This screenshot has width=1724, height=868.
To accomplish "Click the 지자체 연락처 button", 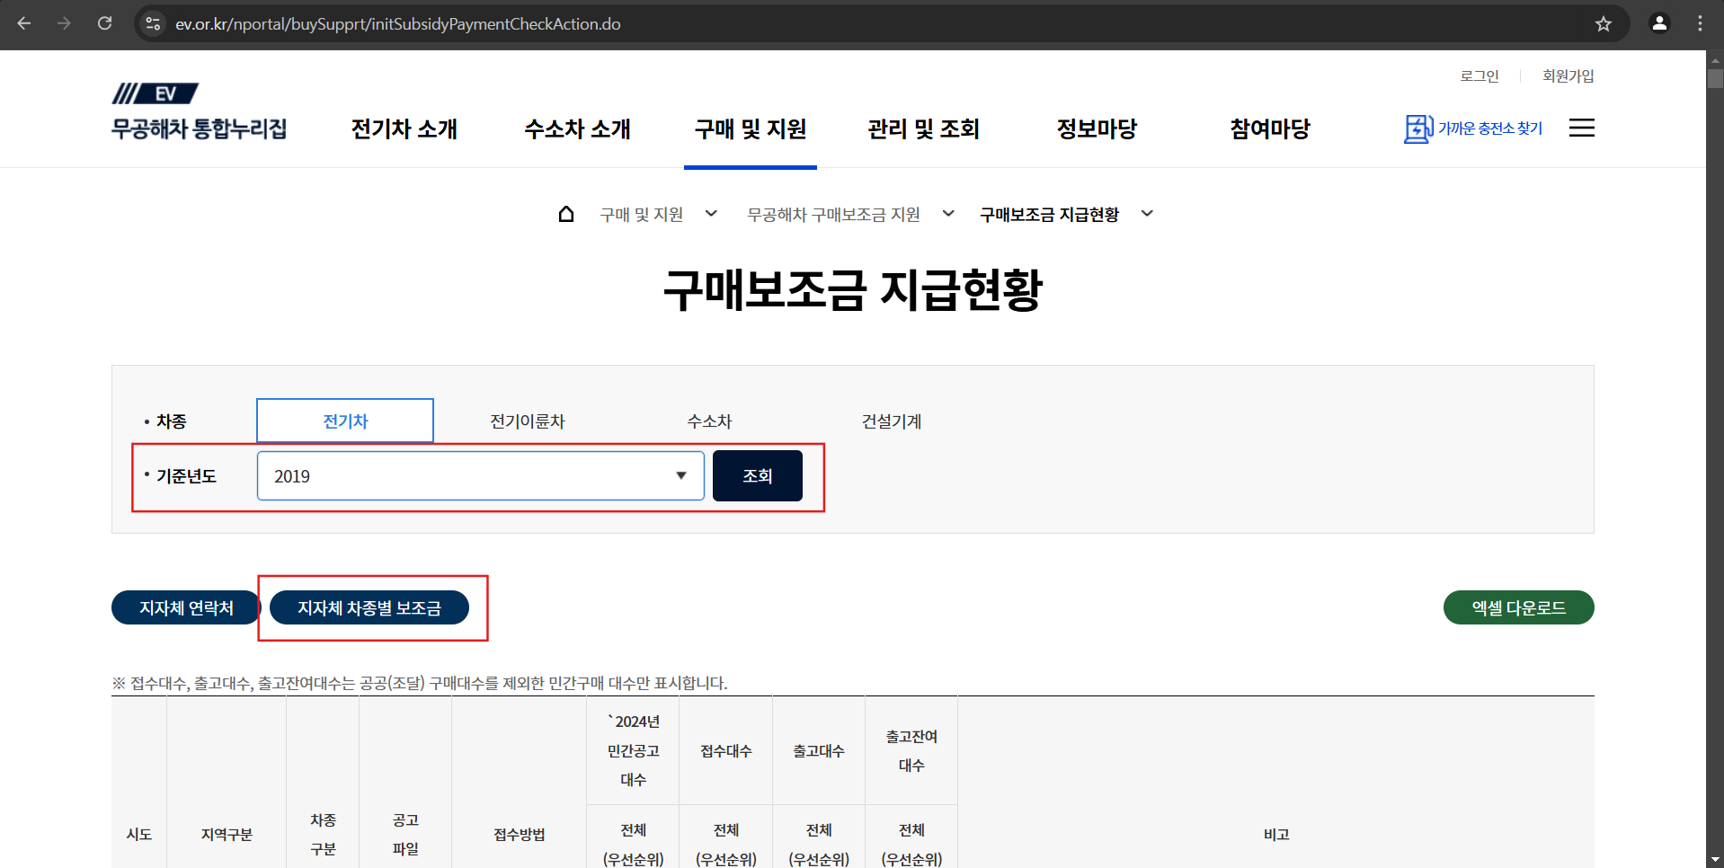I will click(x=186, y=607).
